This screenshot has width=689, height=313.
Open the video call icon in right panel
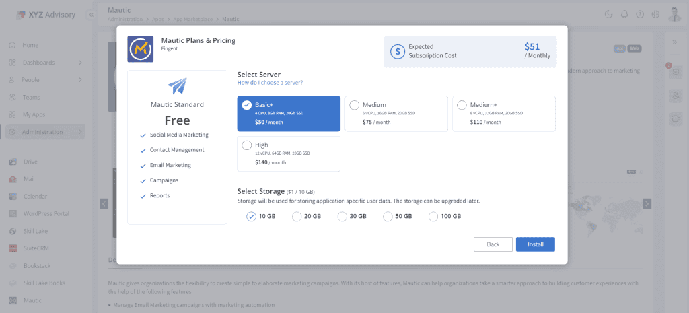pyautogui.click(x=675, y=118)
